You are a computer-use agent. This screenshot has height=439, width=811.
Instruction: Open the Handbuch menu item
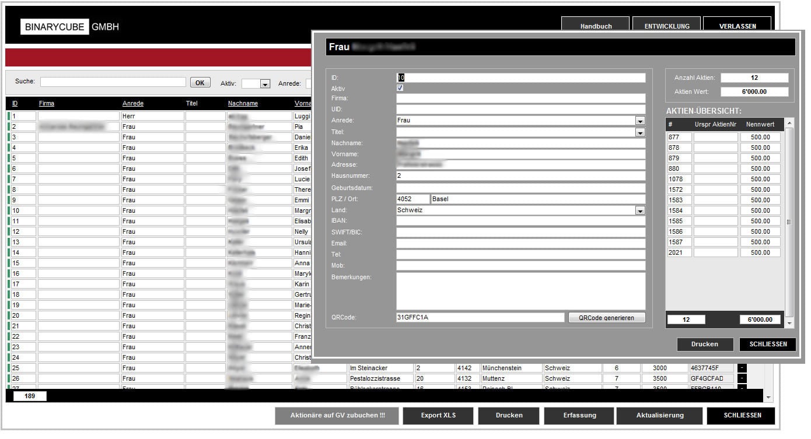(596, 26)
